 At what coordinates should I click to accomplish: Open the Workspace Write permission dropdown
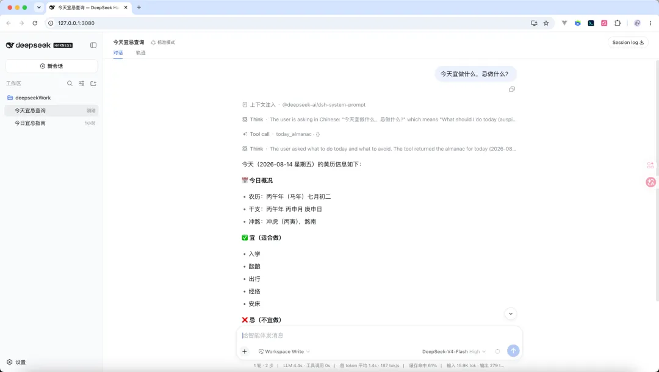[284, 351]
